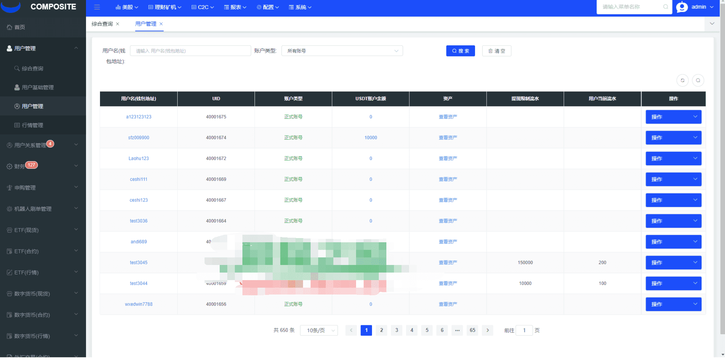The image size is (725, 360).
Task: Open the 账户类型 dropdown
Action: click(342, 51)
